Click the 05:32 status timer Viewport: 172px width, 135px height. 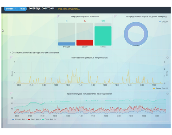tap(23, 9)
